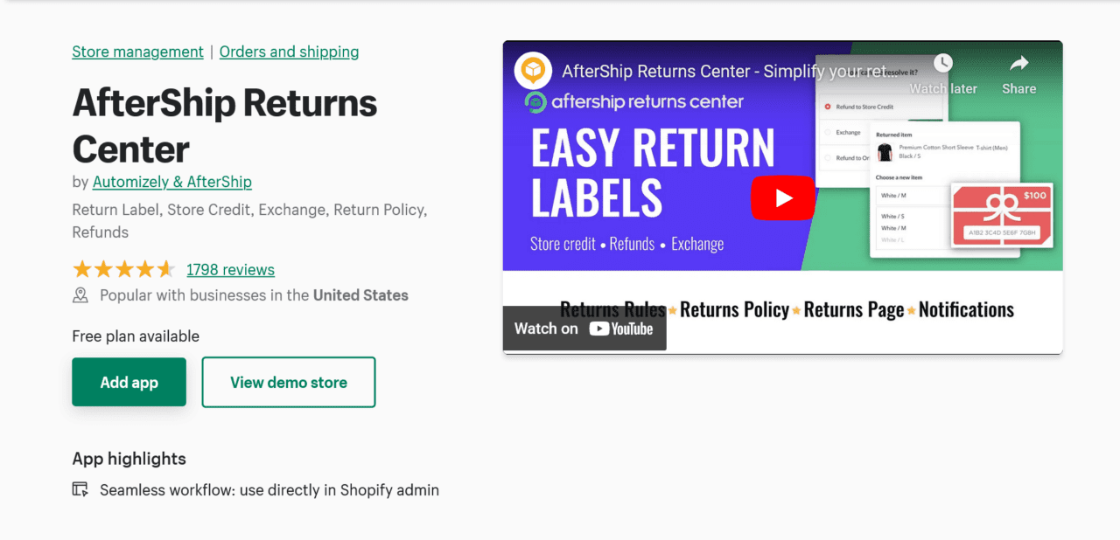The height and width of the screenshot is (540, 1120).
Task: Click the $100 gift card image
Action: [1002, 216]
